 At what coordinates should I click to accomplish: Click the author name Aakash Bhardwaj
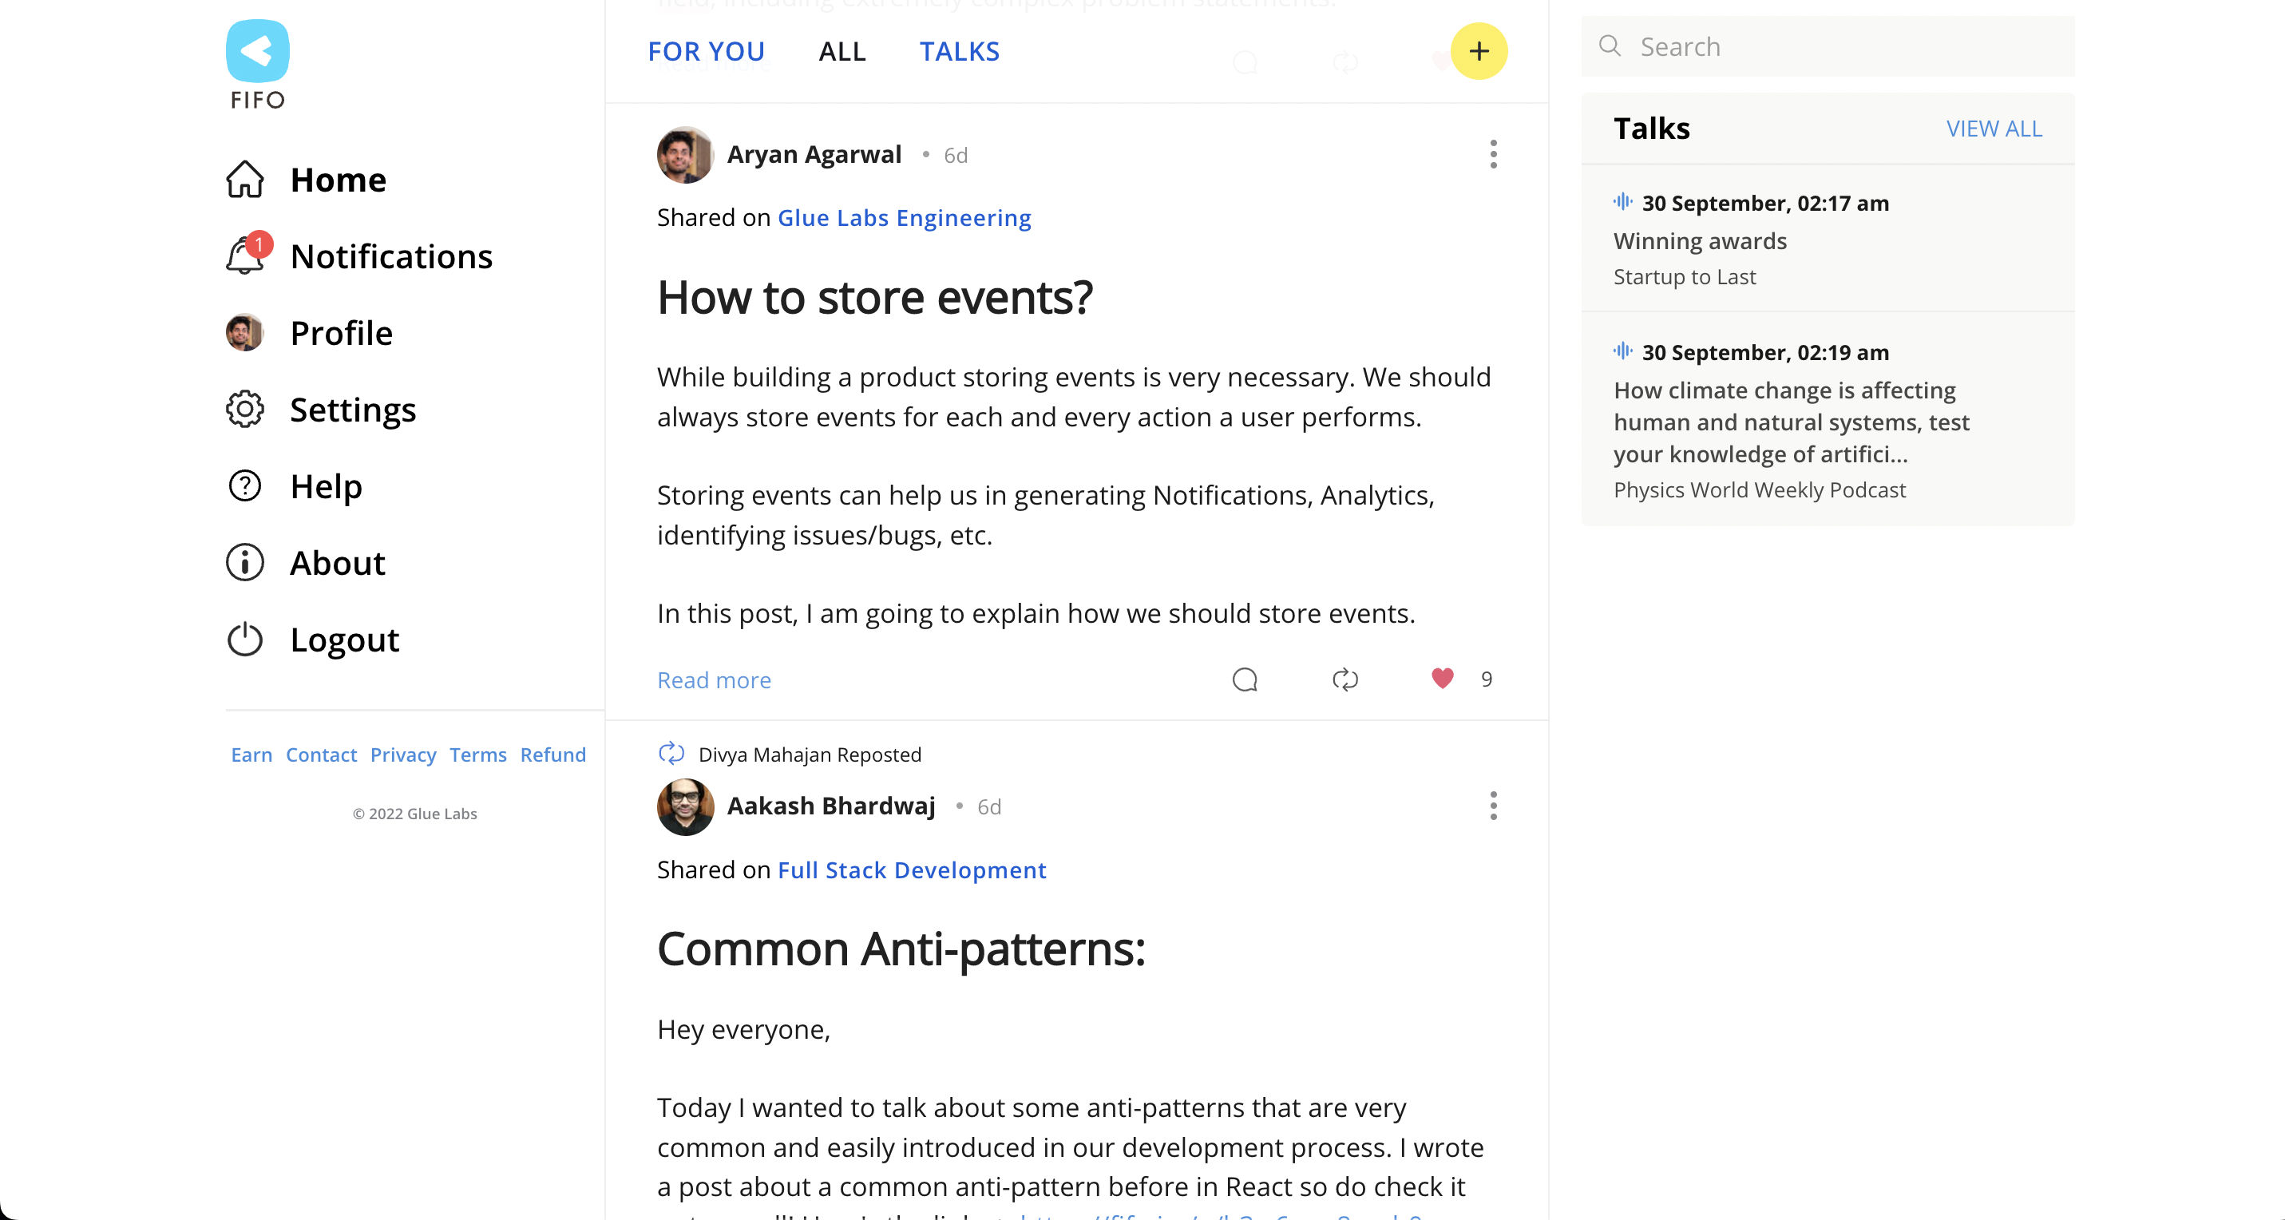(831, 806)
